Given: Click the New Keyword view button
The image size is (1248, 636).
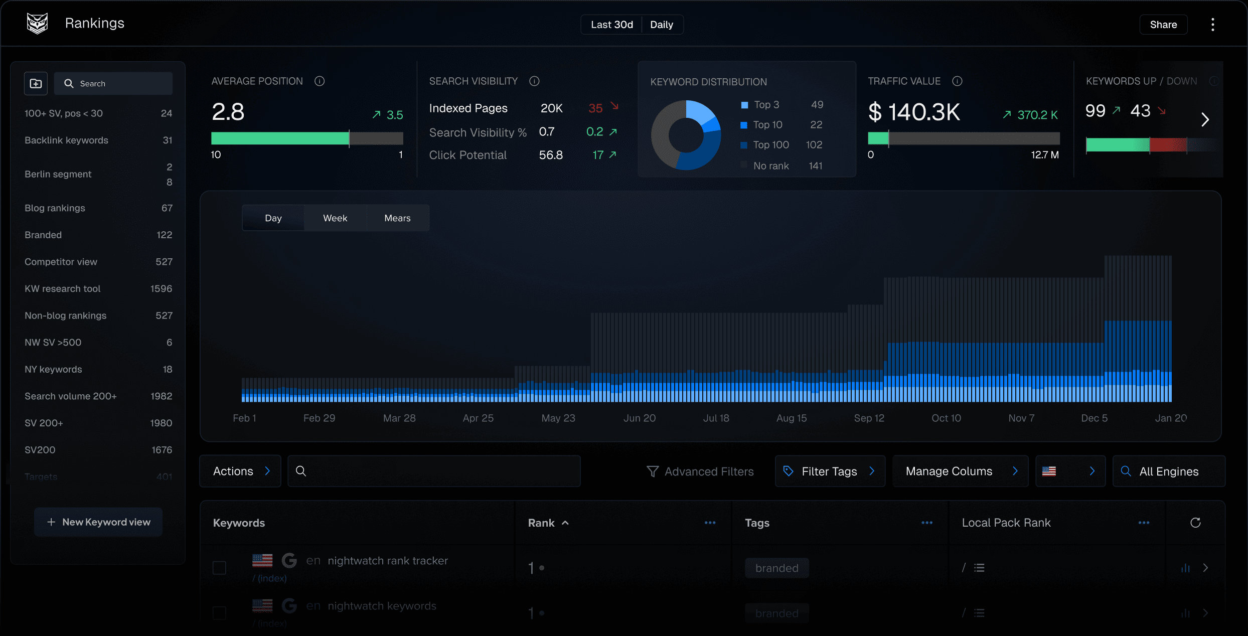Looking at the screenshot, I should [x=98, y=522].
